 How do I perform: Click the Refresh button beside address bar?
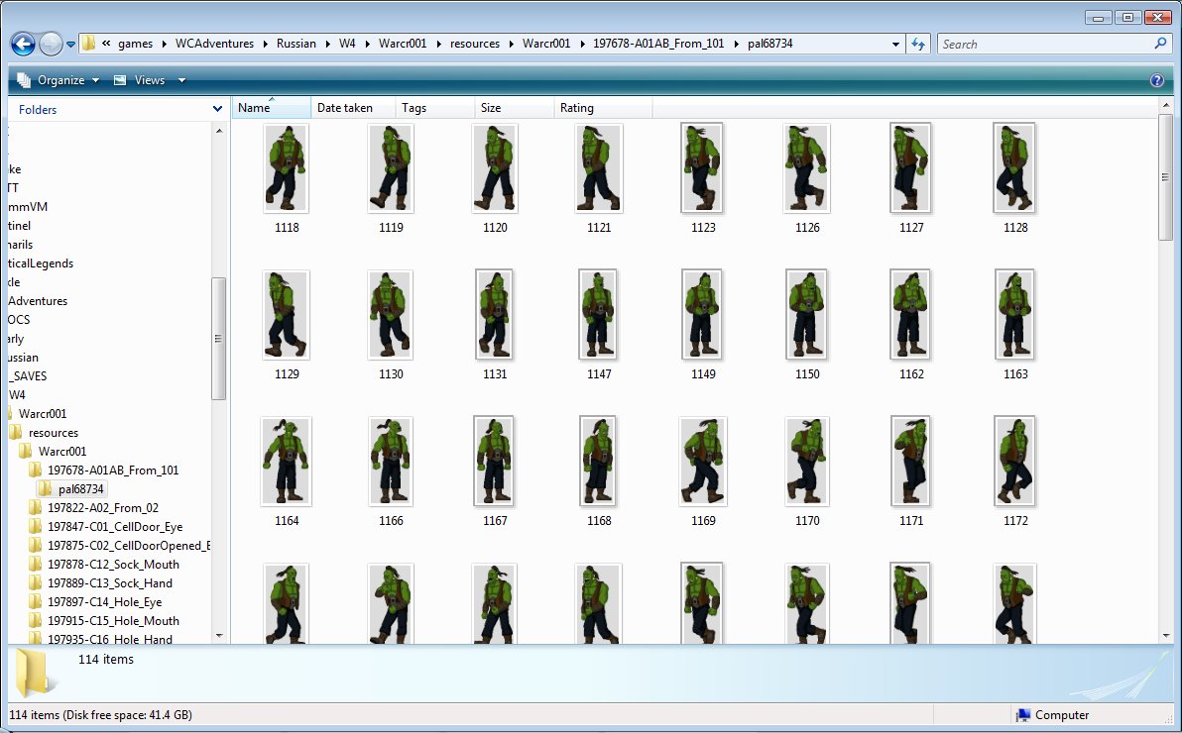click(x=918, y=44)
